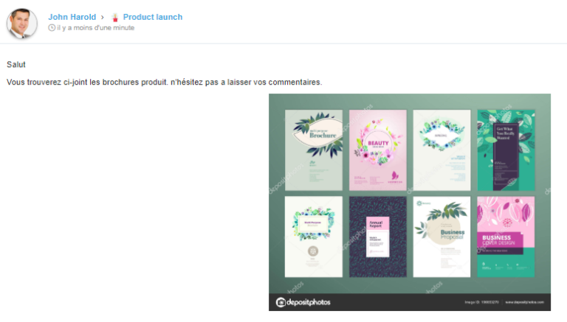The height and width of the screenshot is (322, 567).
Task: Click the depositphotos brand name text
Action: click(x=309, y=302)
